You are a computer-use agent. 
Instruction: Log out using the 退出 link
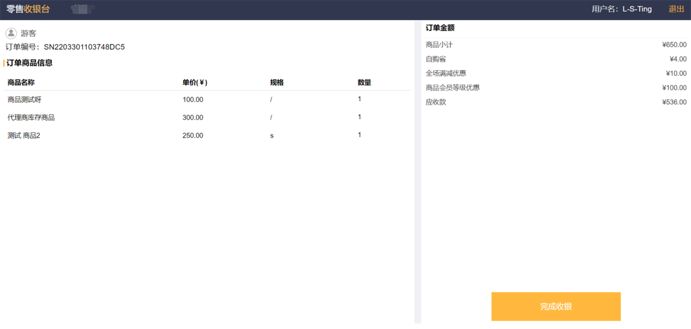[676, 9]
